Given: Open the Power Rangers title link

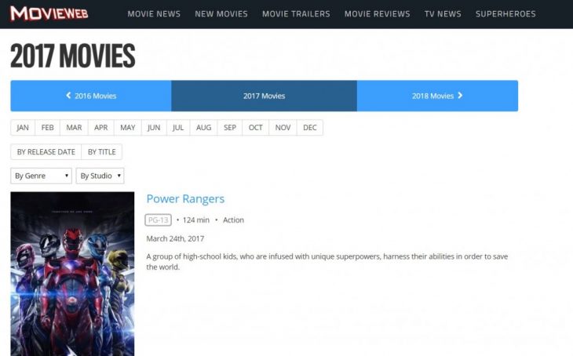Looking at the screenshot, I should coord(185,199).
